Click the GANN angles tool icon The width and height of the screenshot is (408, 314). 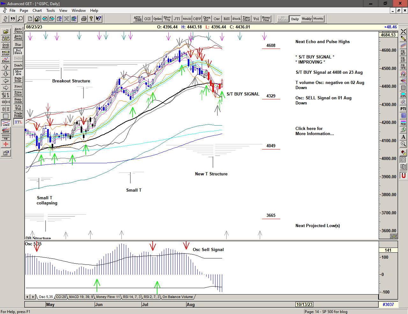[6, 130]
